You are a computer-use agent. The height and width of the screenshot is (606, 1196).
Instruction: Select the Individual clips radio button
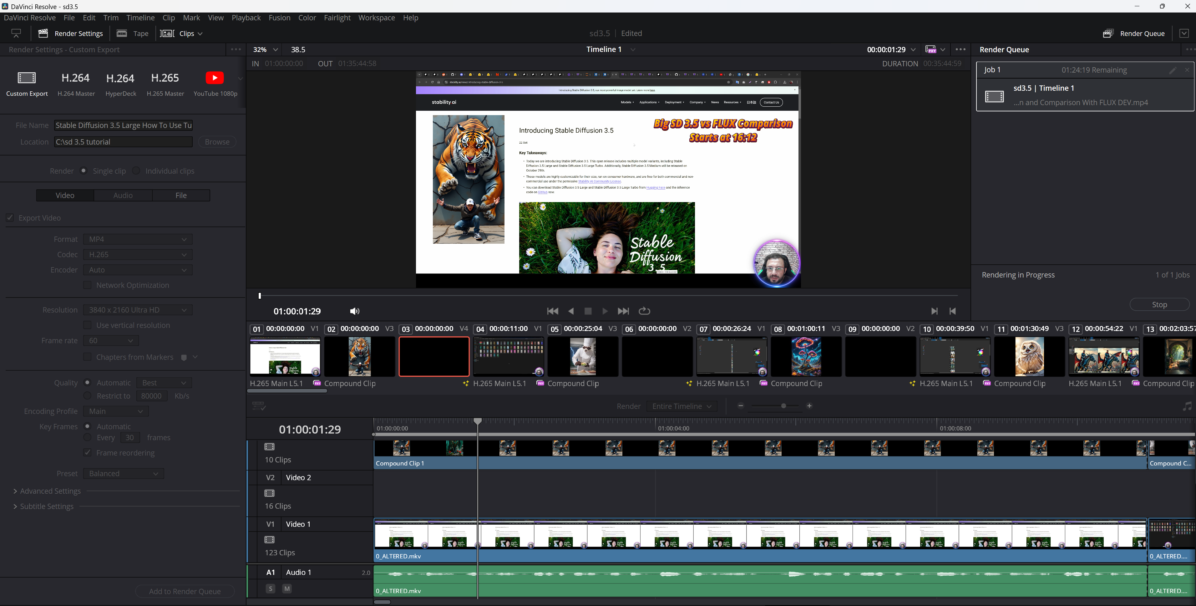(x=136, y=171)
